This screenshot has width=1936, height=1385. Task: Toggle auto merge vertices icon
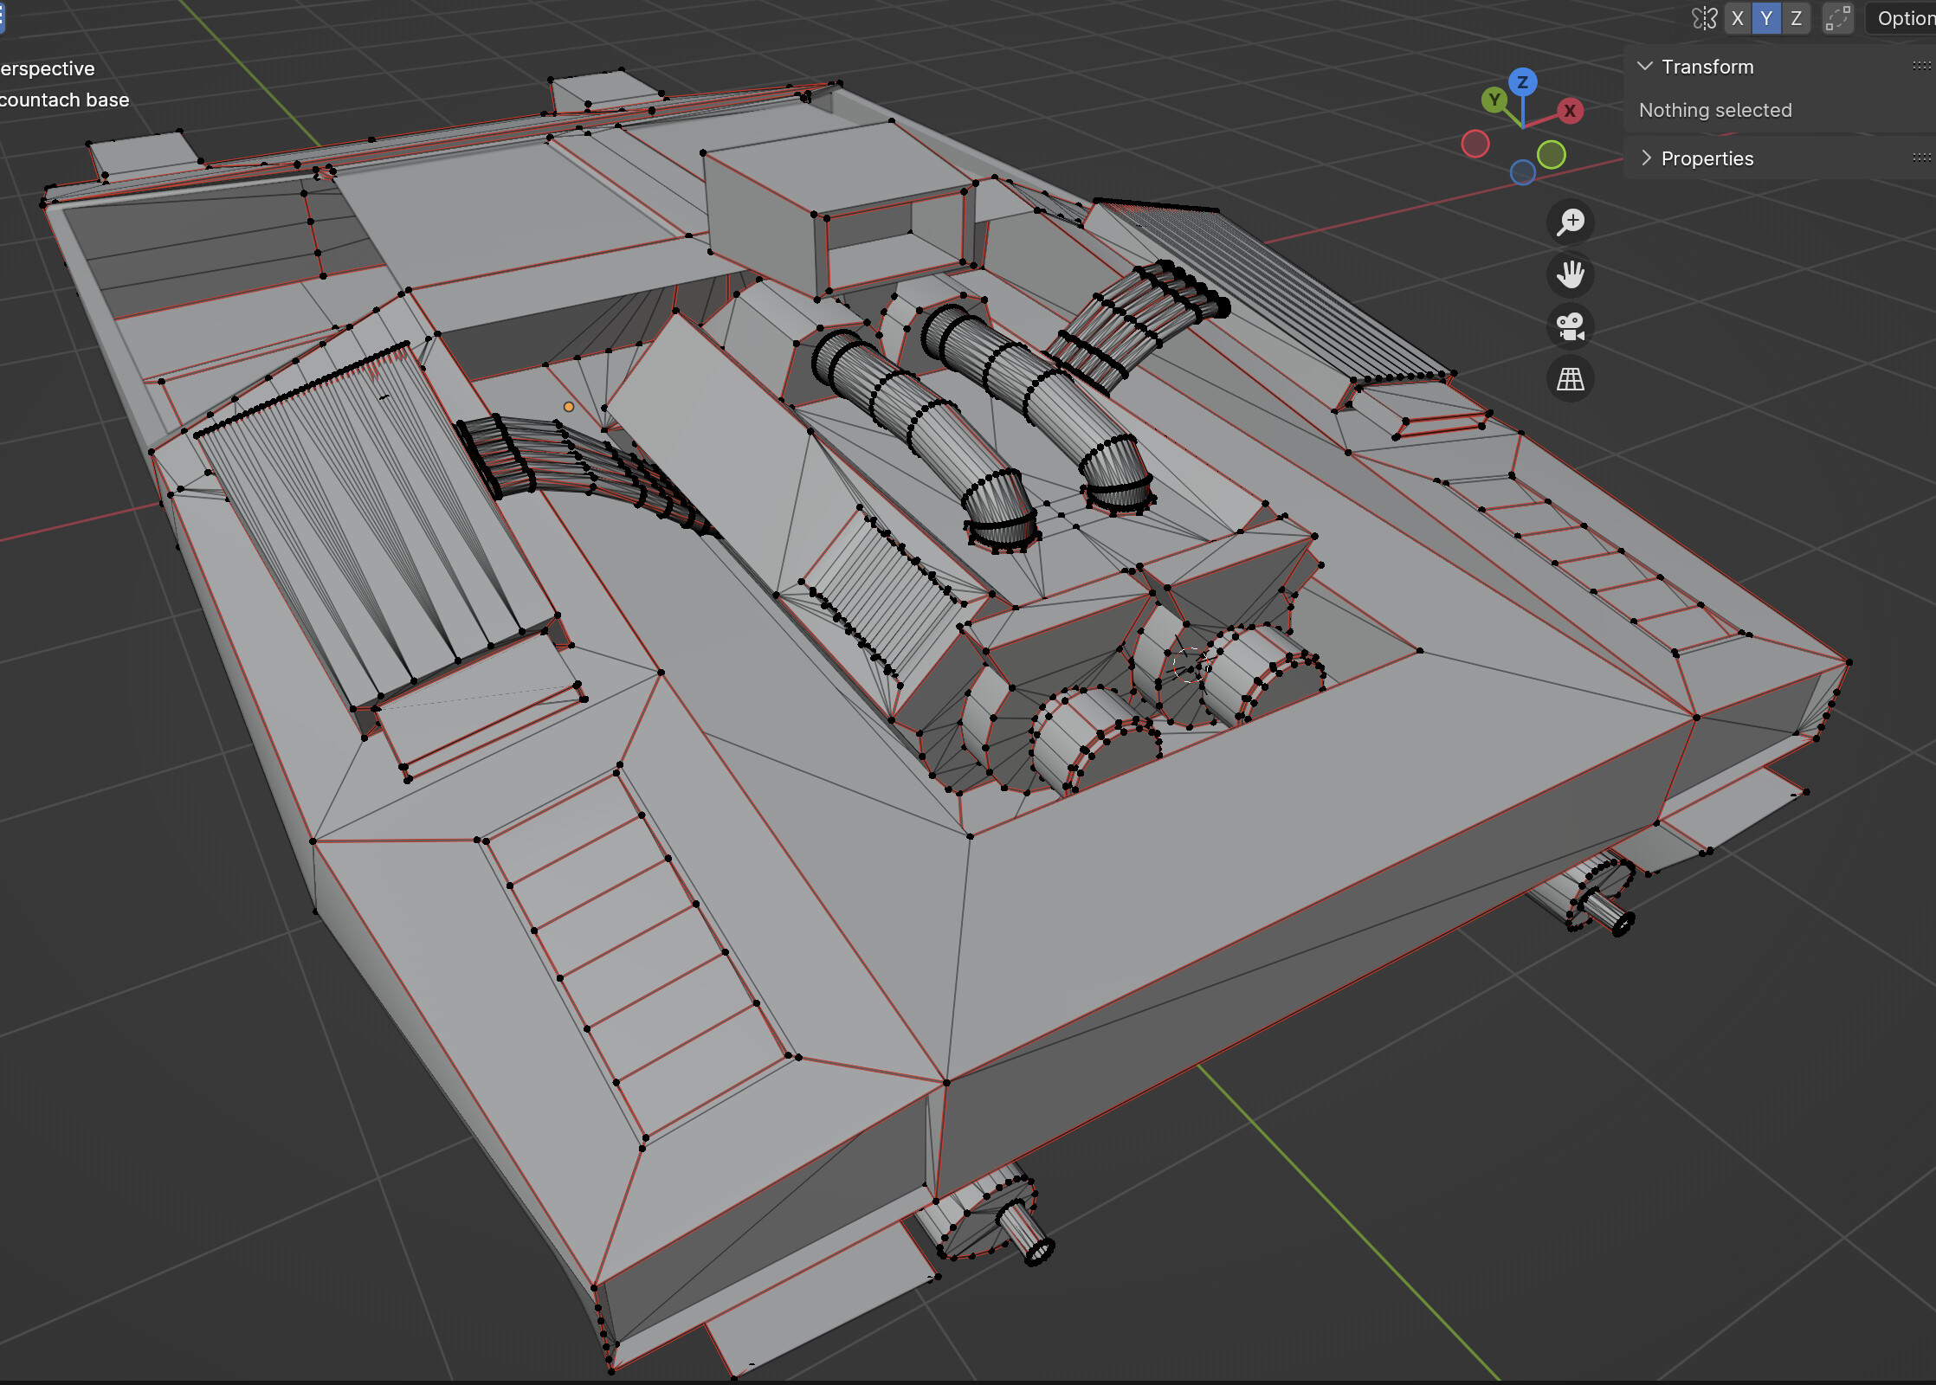coord(1837,18)
